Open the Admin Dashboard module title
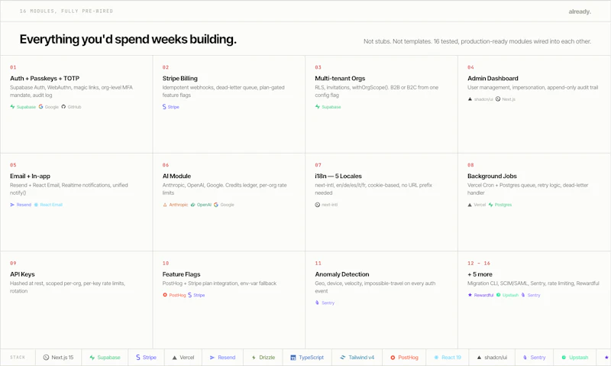The height and width of the screenshot is (366, 611). point(493,79)
